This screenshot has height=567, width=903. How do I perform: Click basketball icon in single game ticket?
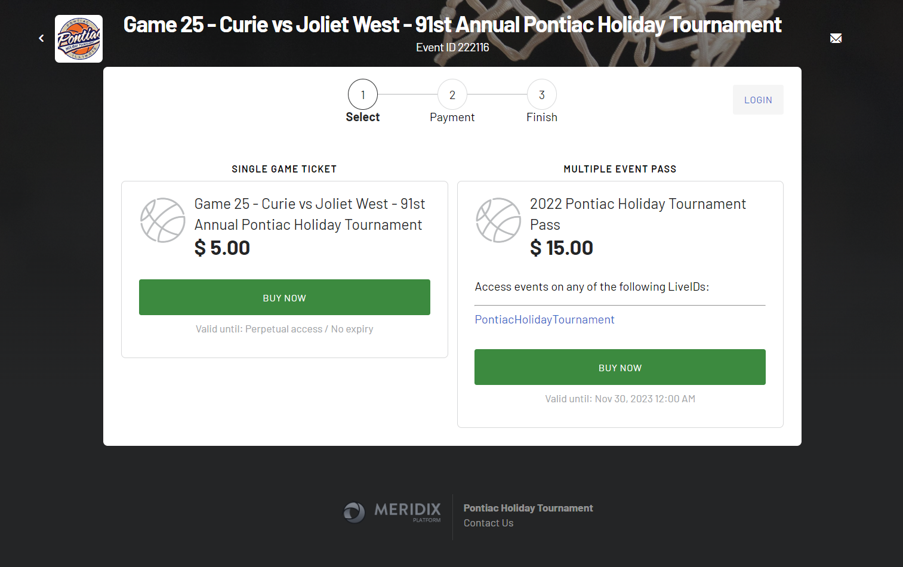pyautogui.click(x=163, y=220)
